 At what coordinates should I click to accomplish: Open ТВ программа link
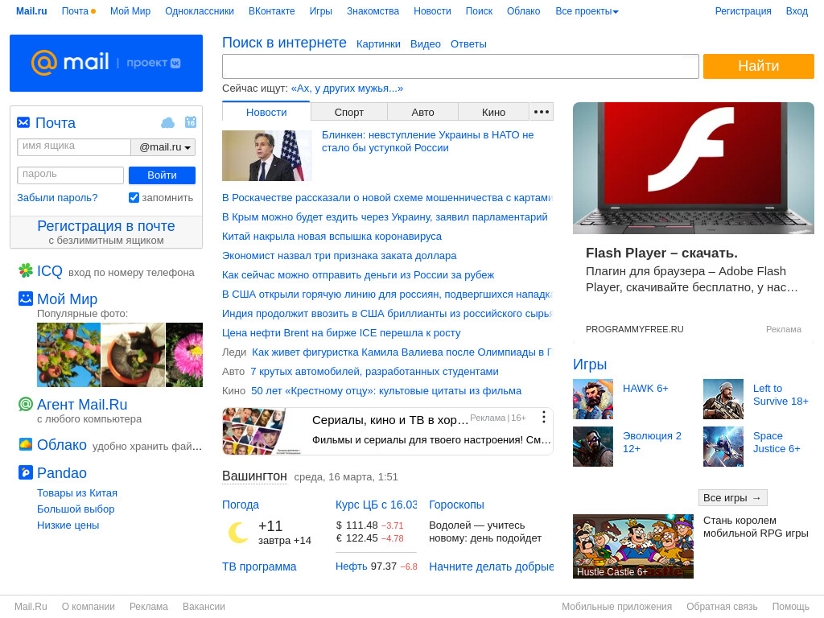tap(259, 566)
